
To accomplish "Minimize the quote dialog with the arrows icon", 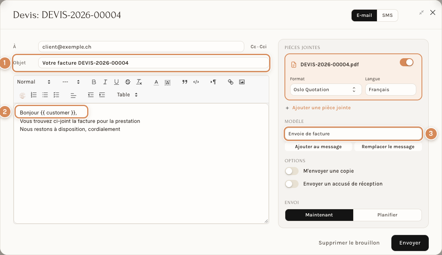I will point(422,12).
